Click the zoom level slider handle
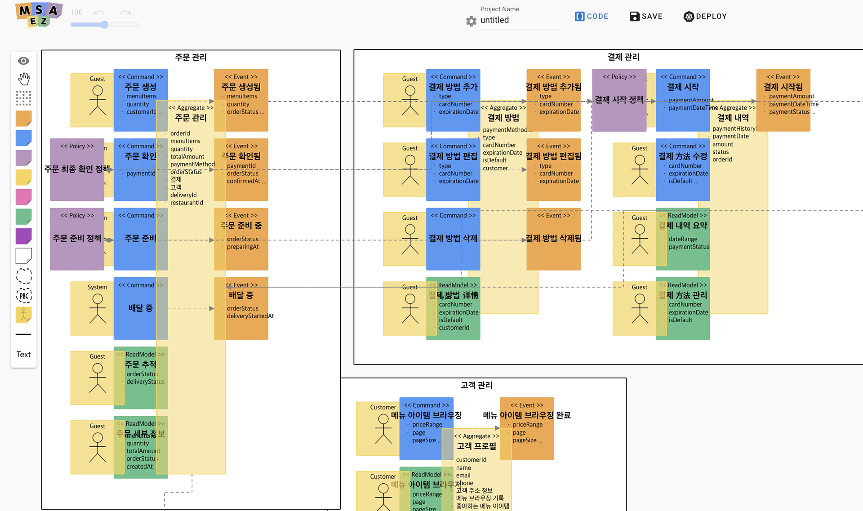 click(x=104, y=25)
